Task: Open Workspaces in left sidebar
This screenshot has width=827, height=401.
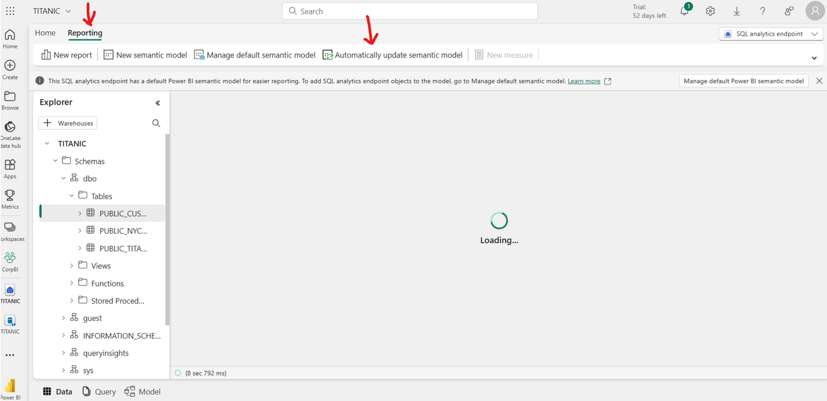Action: (x=10, y=231)
